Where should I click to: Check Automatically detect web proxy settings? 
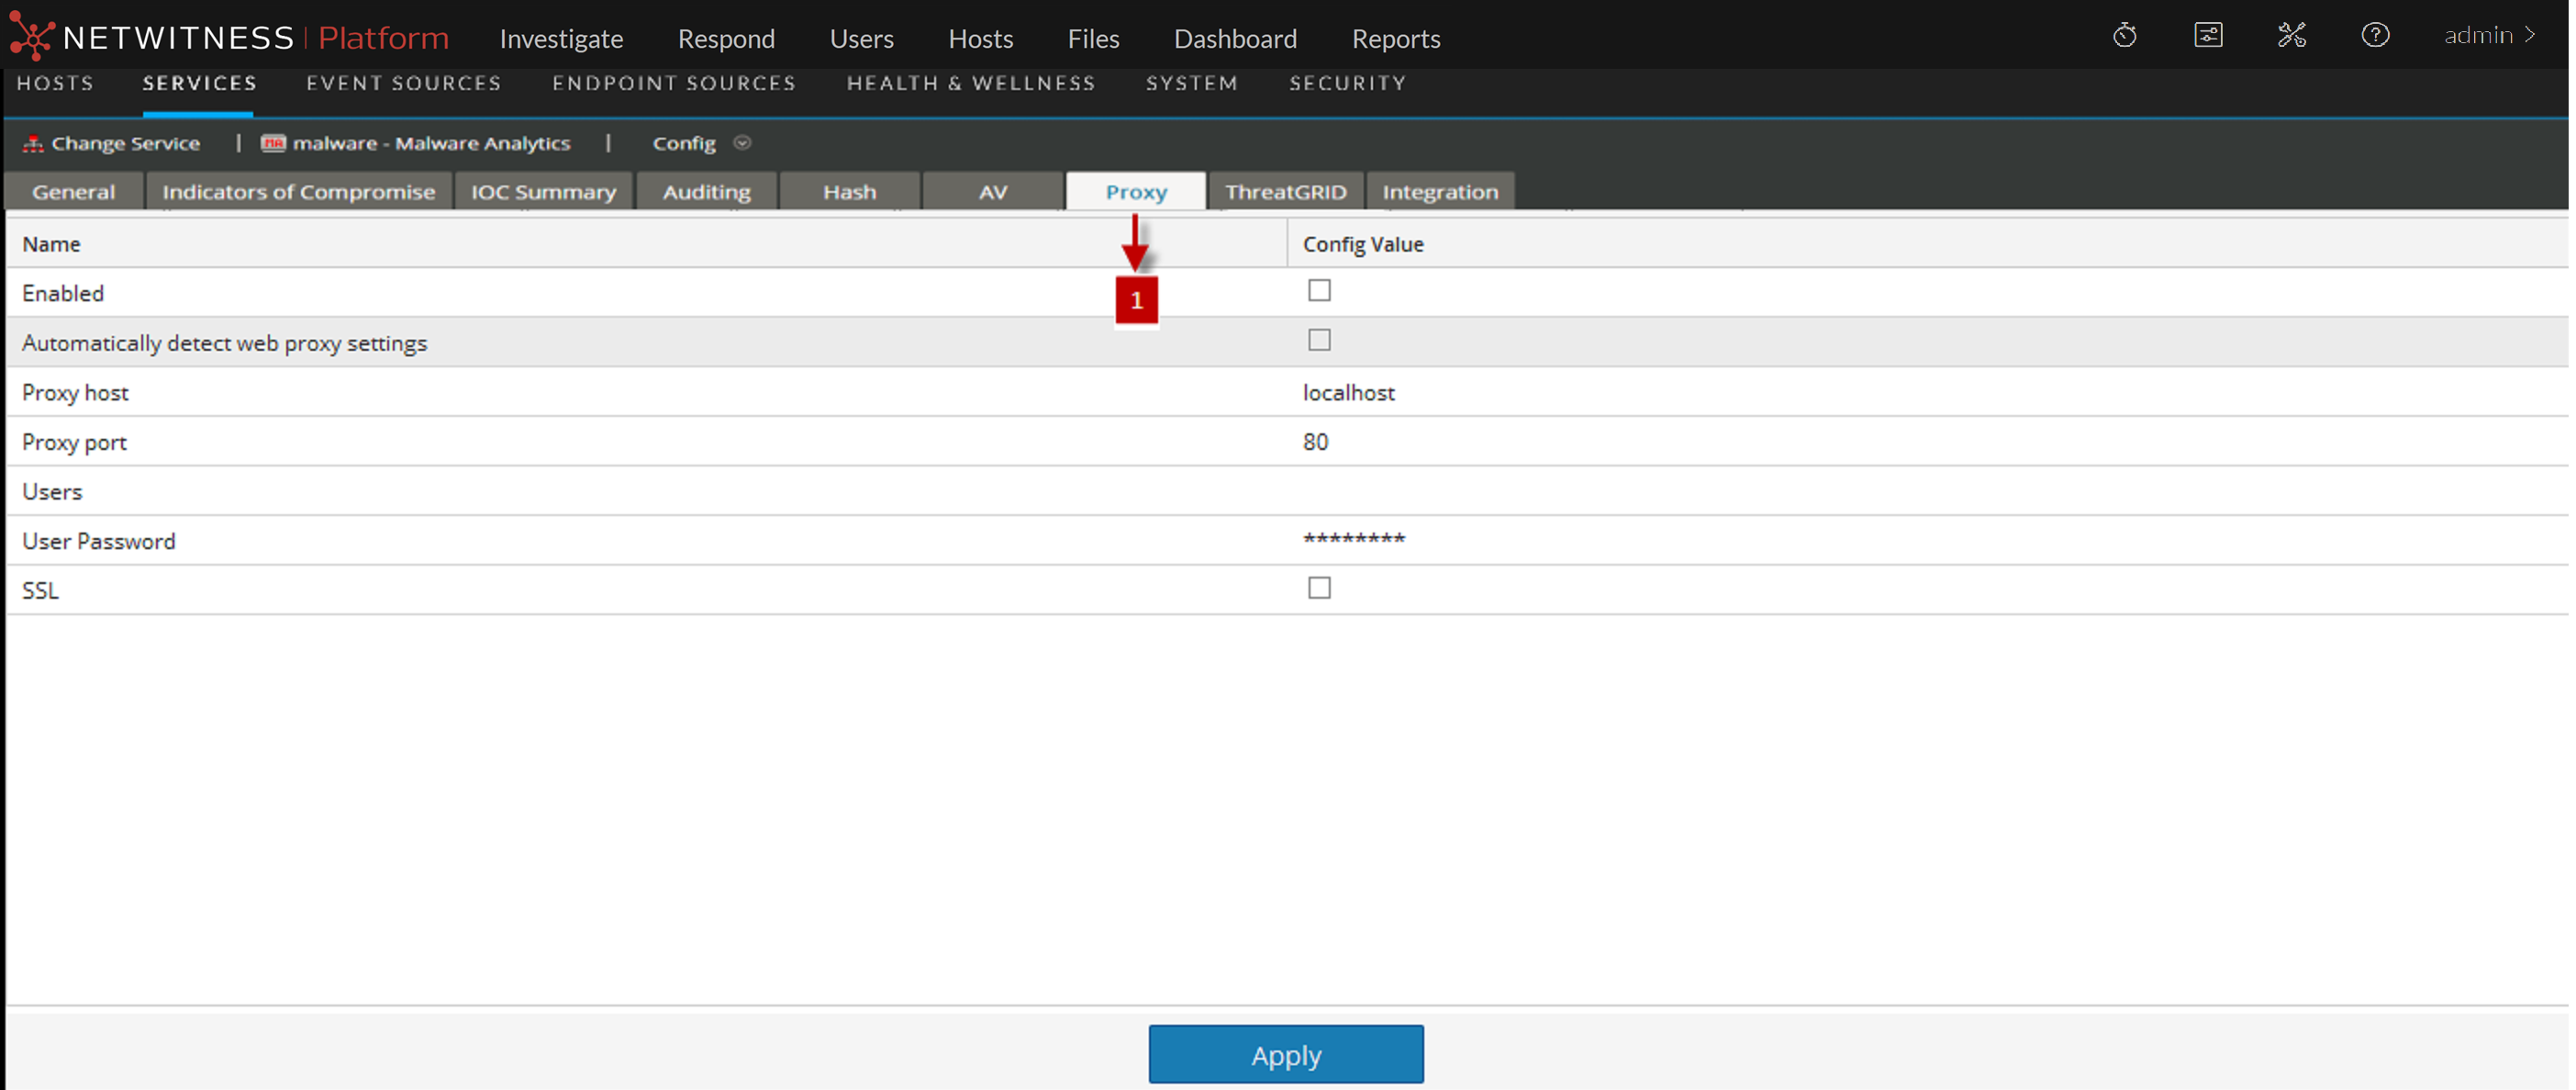point(1319,341)
